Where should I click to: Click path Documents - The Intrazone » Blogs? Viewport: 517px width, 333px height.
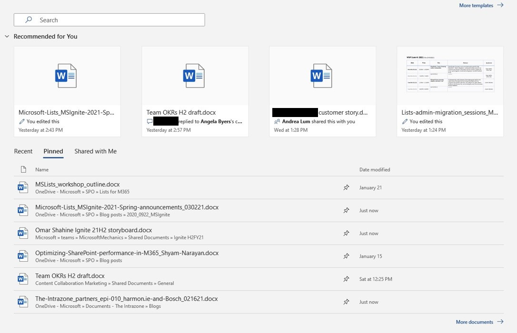tap(123, 306)
